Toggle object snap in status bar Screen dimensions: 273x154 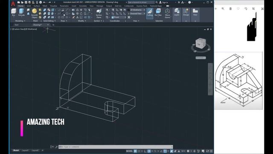pos(165,151)
